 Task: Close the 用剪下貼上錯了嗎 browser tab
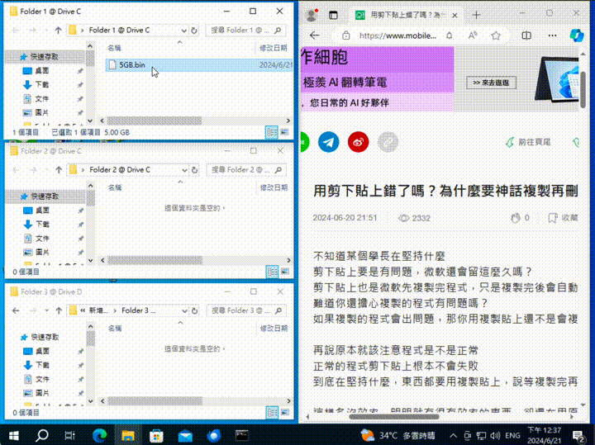455,15
